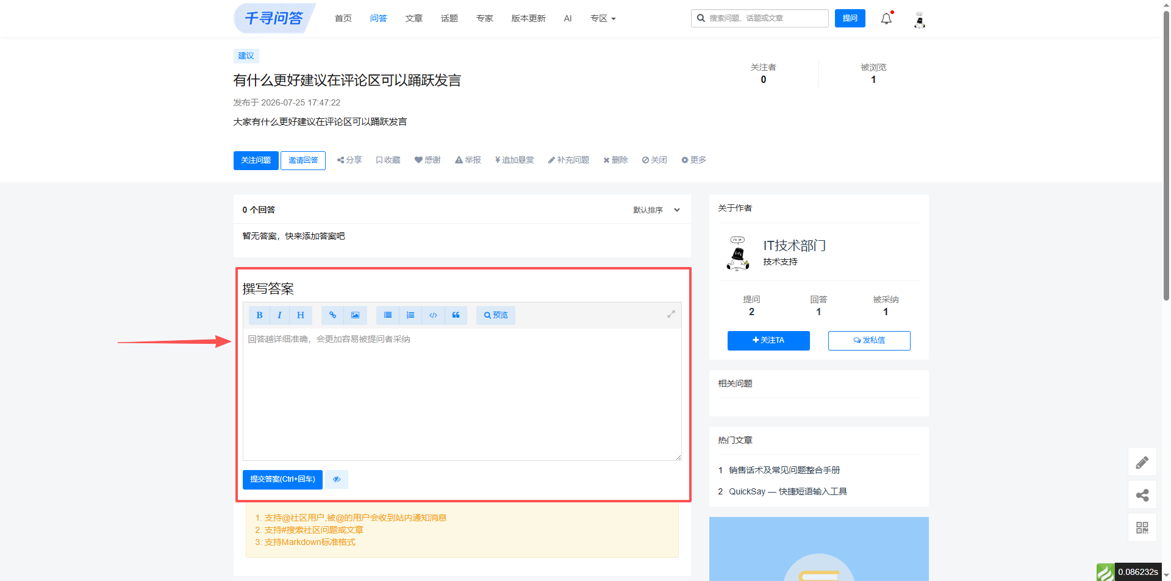
Task: Insert a blockquote in the editor
Action: click(x=456, y=315)
